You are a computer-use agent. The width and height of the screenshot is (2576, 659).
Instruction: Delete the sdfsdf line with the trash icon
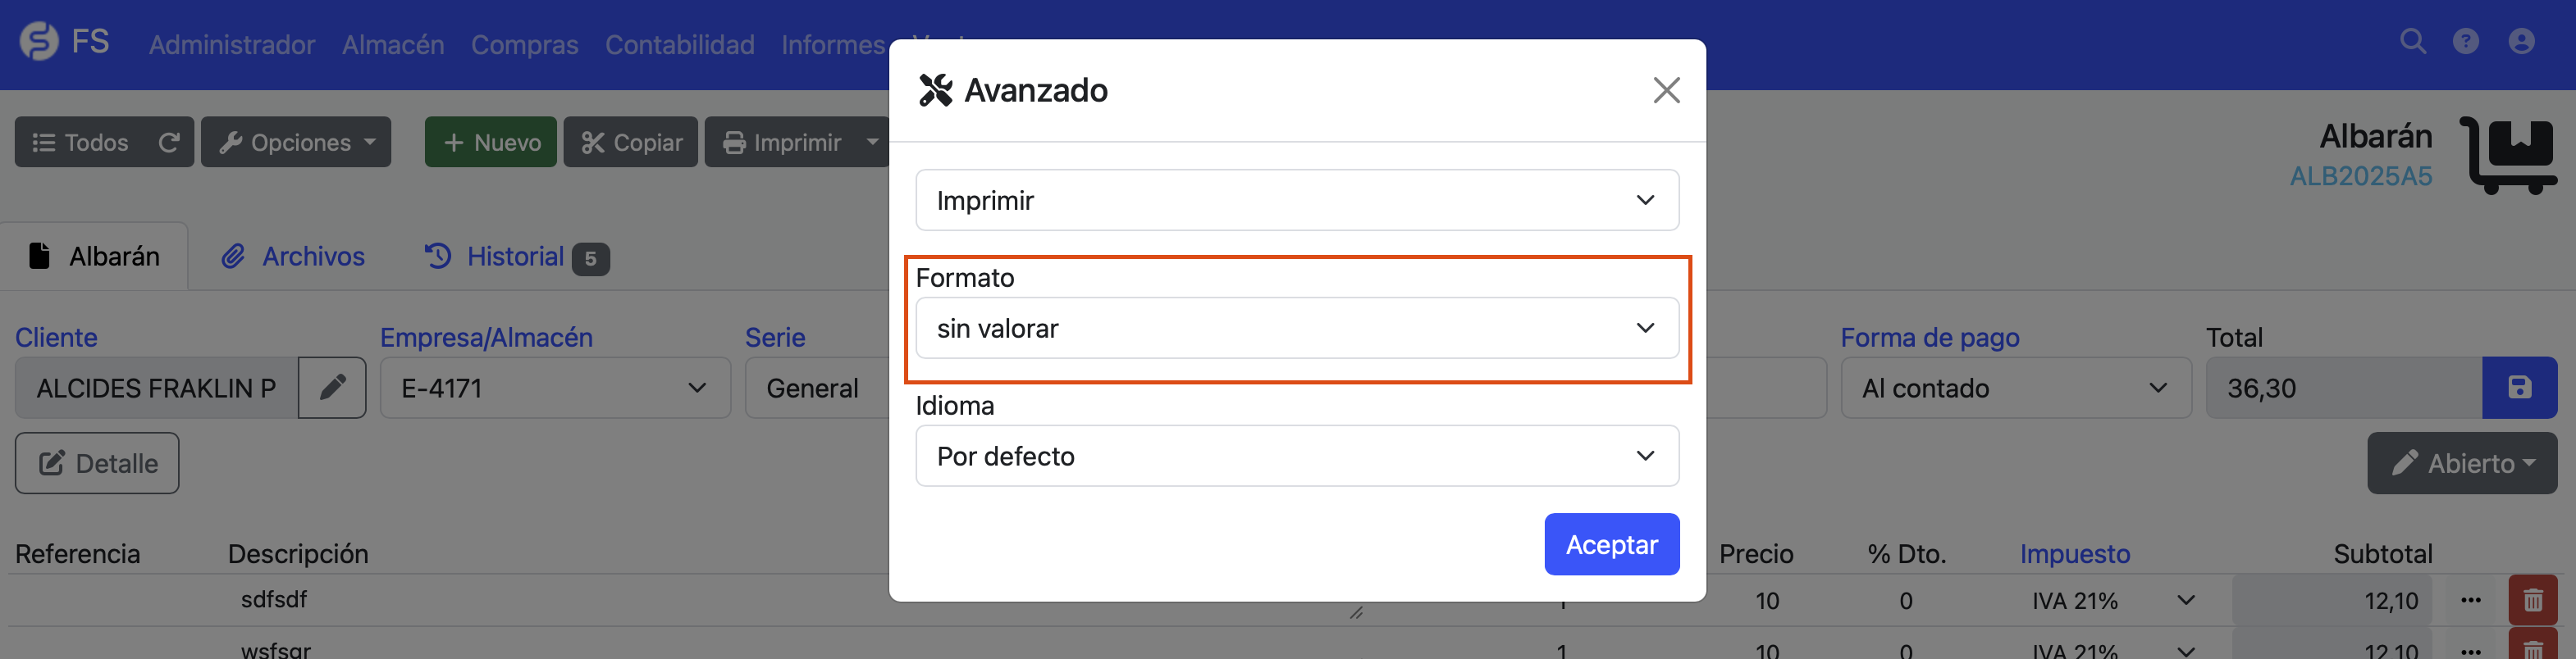(x=2533, y=600)
